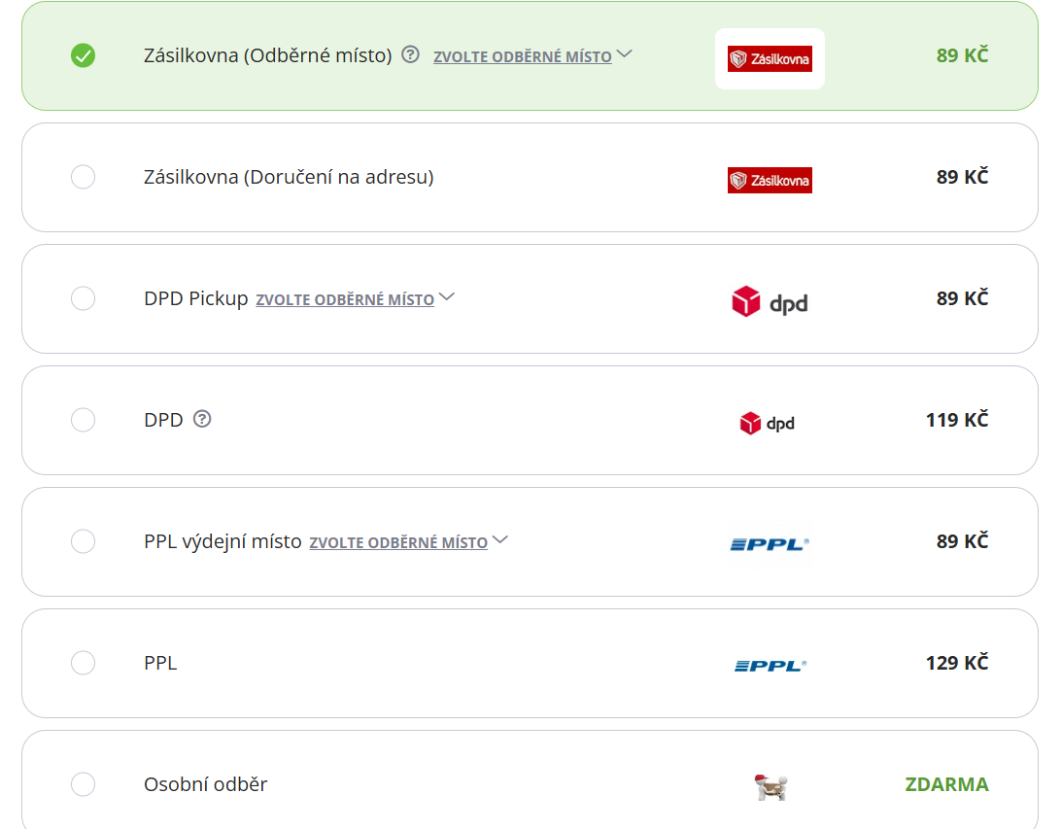Open the PPL výdejní místo dropdown arrow

(x=499, y=540)
